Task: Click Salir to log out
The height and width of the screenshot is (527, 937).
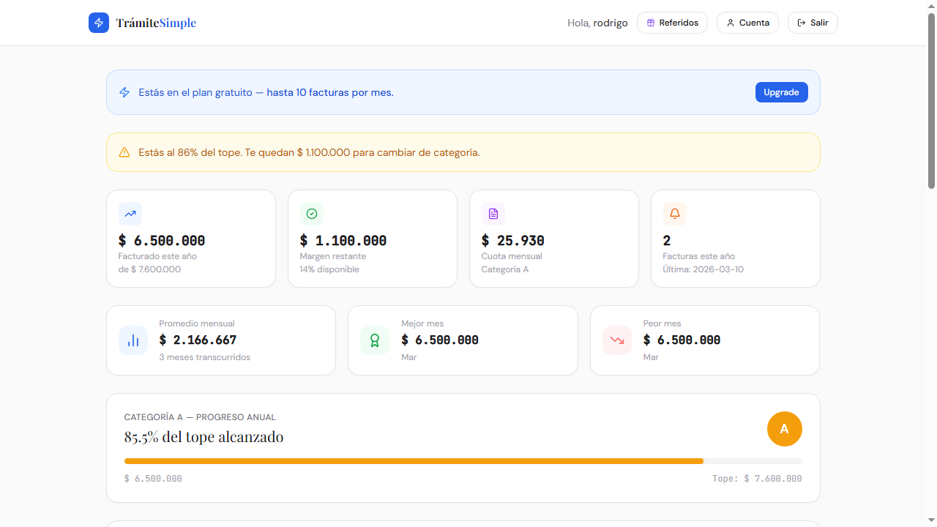Action: tap(813, 23)
